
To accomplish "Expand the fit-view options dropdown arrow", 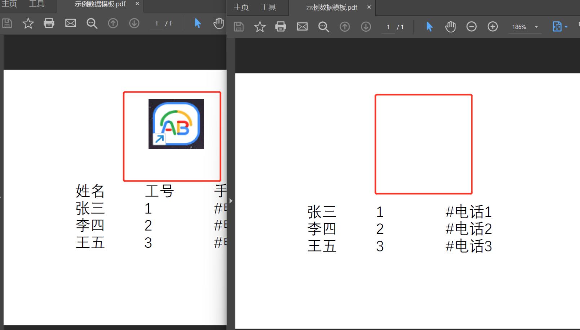I will (x=566, y=26).
